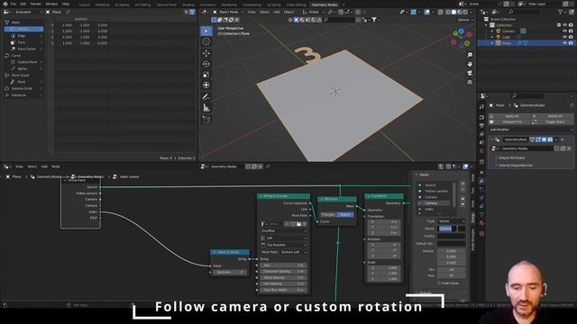
Task: Switch to the Geometry Nodes workspace tab
Action: click(325, 4)
